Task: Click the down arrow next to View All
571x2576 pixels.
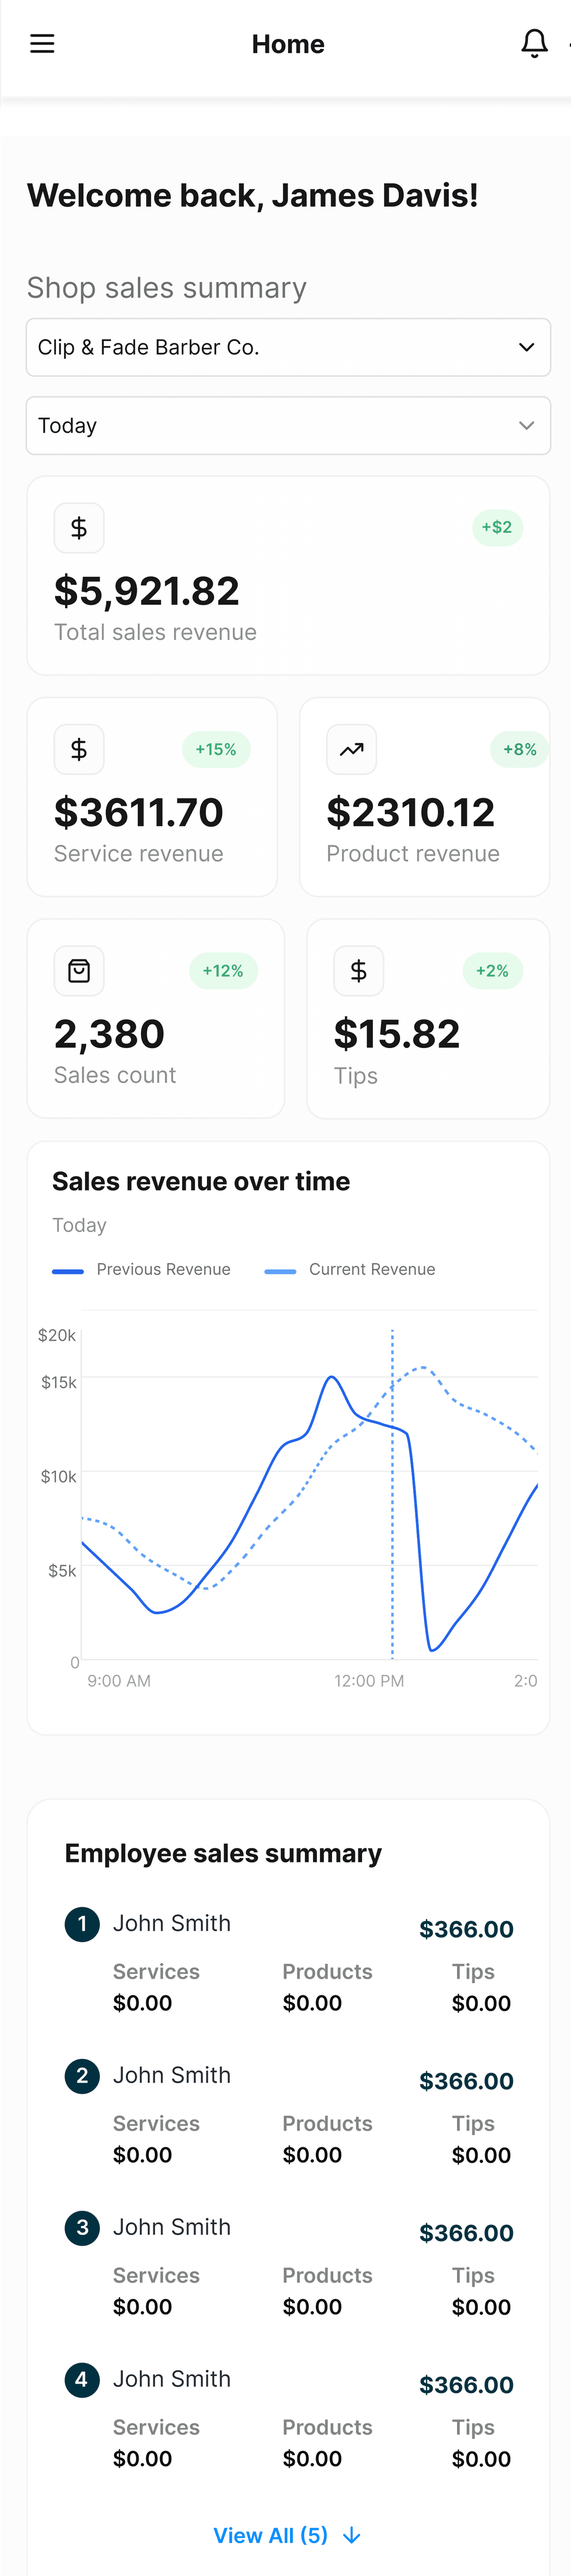Action: point(351,2536)
